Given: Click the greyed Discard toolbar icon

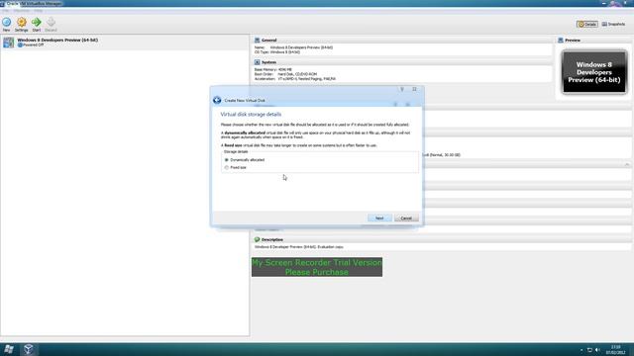Looking at the screenshot, I should [51, 22].
